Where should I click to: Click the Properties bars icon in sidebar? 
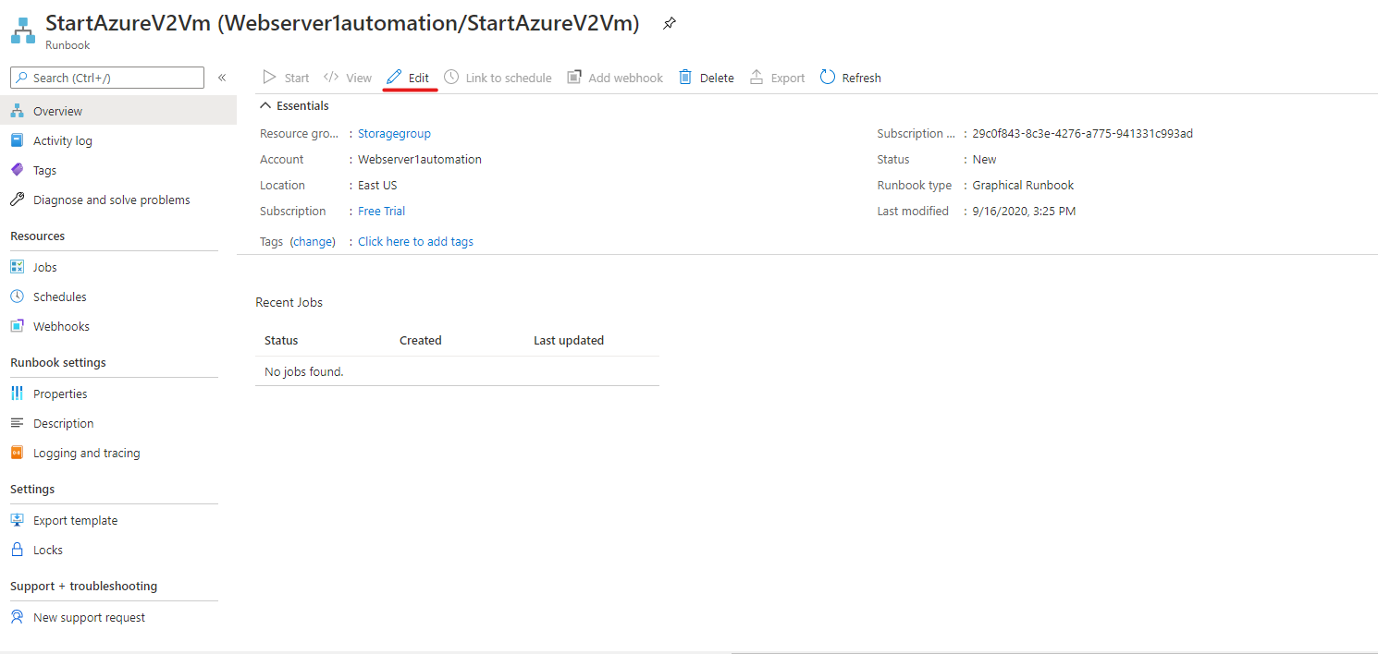pyautogui.click(x=17, y=394)
